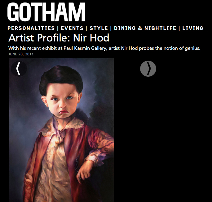Screen dimensions: 212x202
Task: Click "artist Nir Hod" in the subtitle
Action: click(123, 48)
